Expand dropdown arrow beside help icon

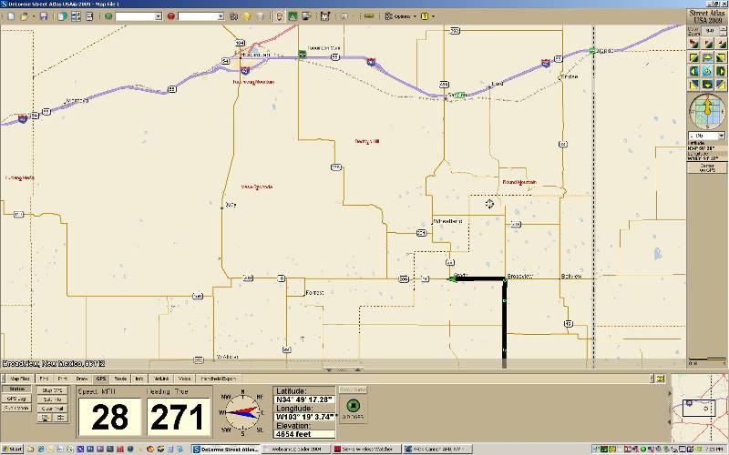[434, 16]
